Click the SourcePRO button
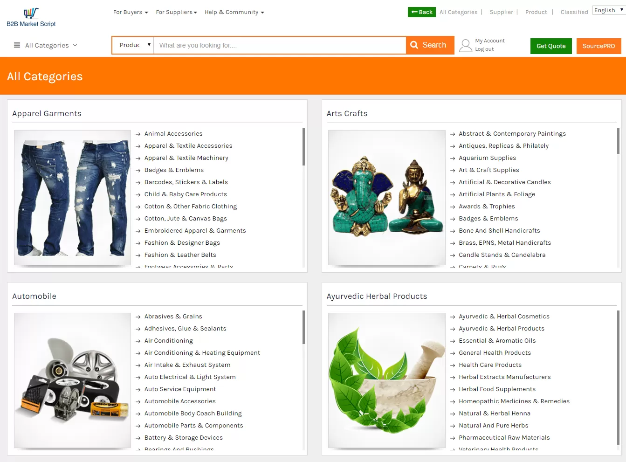The height and width of the screenshot is (462, 626). 598,46
